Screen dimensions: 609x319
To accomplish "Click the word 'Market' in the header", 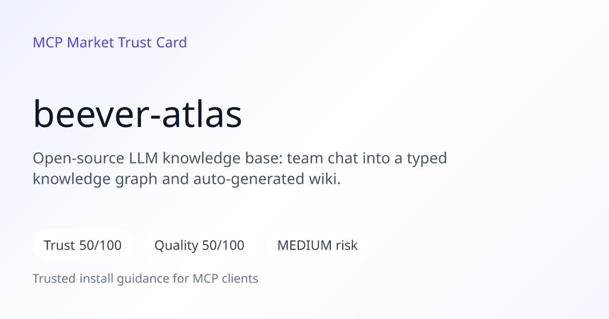I will (90, 43).
